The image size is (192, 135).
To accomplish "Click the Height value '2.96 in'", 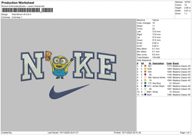I will 187,8.
